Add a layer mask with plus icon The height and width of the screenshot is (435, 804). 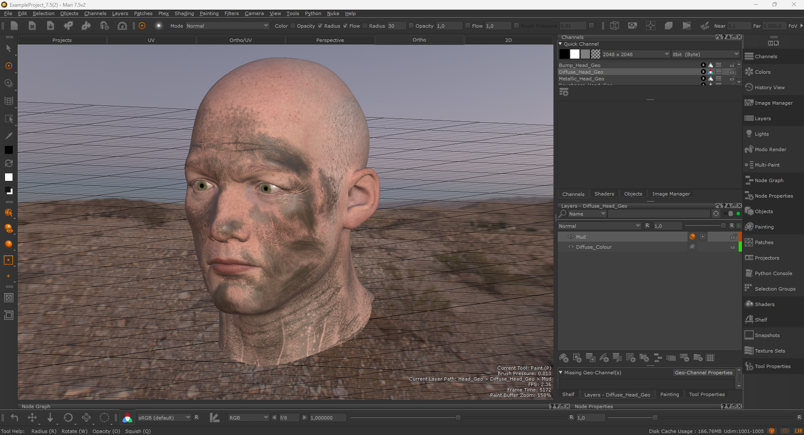point(577,358)
